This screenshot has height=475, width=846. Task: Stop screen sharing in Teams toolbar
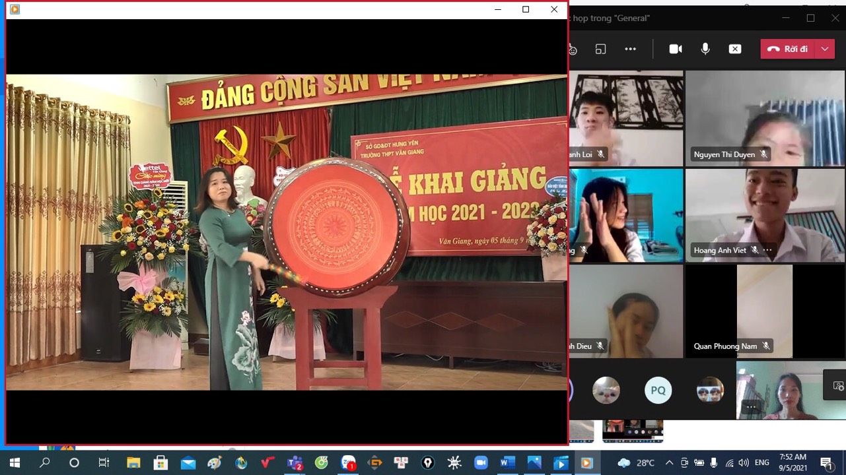735,49
